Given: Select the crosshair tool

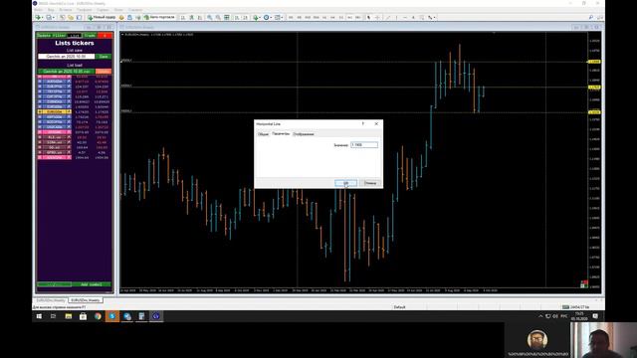Looking at the screenshot, I should (x=377, y=18).
